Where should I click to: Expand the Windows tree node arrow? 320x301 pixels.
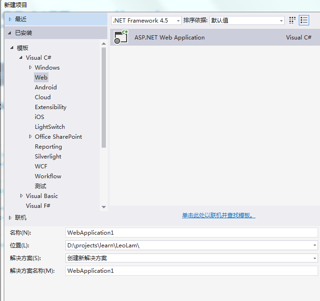(30, 67)
